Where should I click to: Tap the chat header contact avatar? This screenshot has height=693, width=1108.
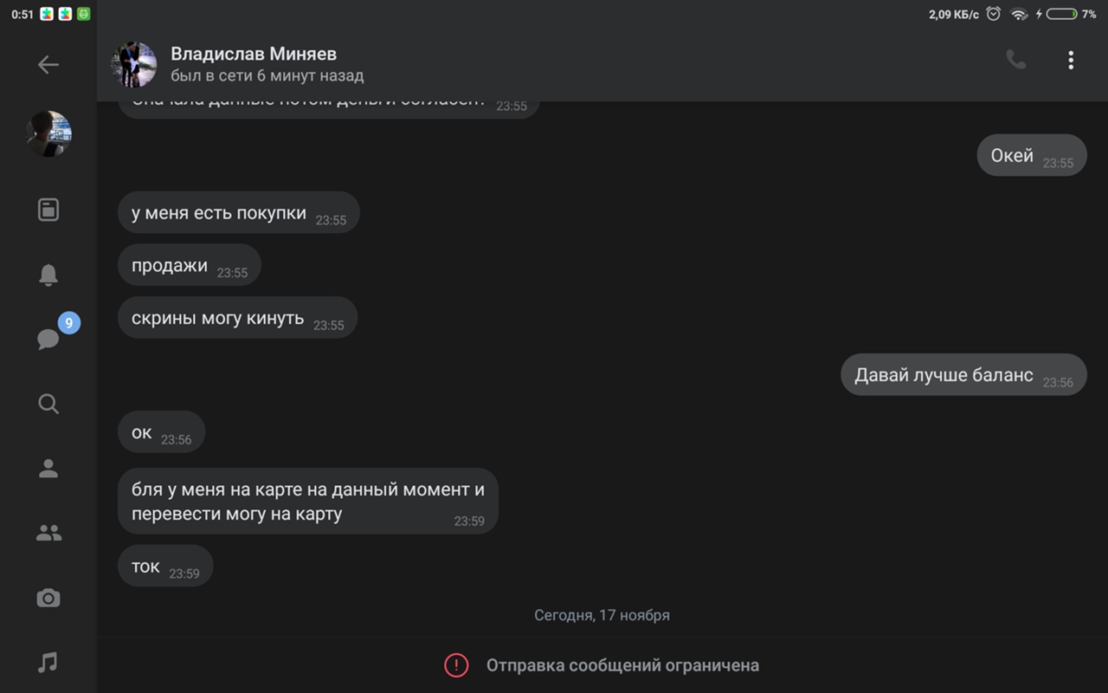[x=134, y=65]
